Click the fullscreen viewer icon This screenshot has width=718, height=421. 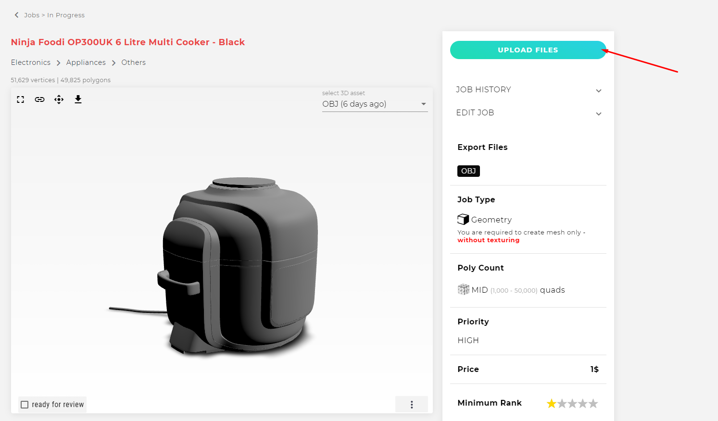click(x=20, y=99)
